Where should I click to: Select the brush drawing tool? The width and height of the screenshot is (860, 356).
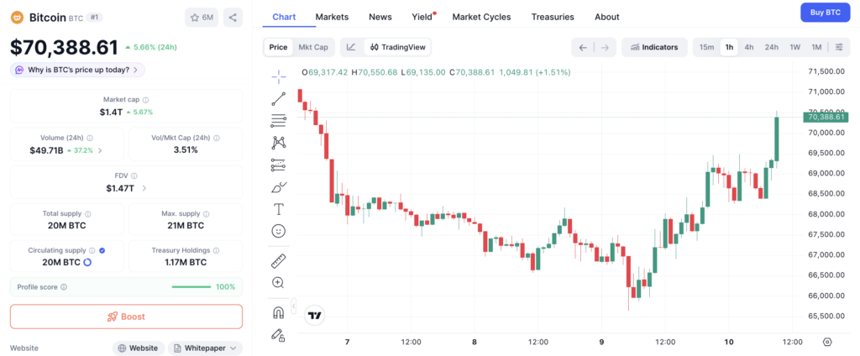point(279,187)
